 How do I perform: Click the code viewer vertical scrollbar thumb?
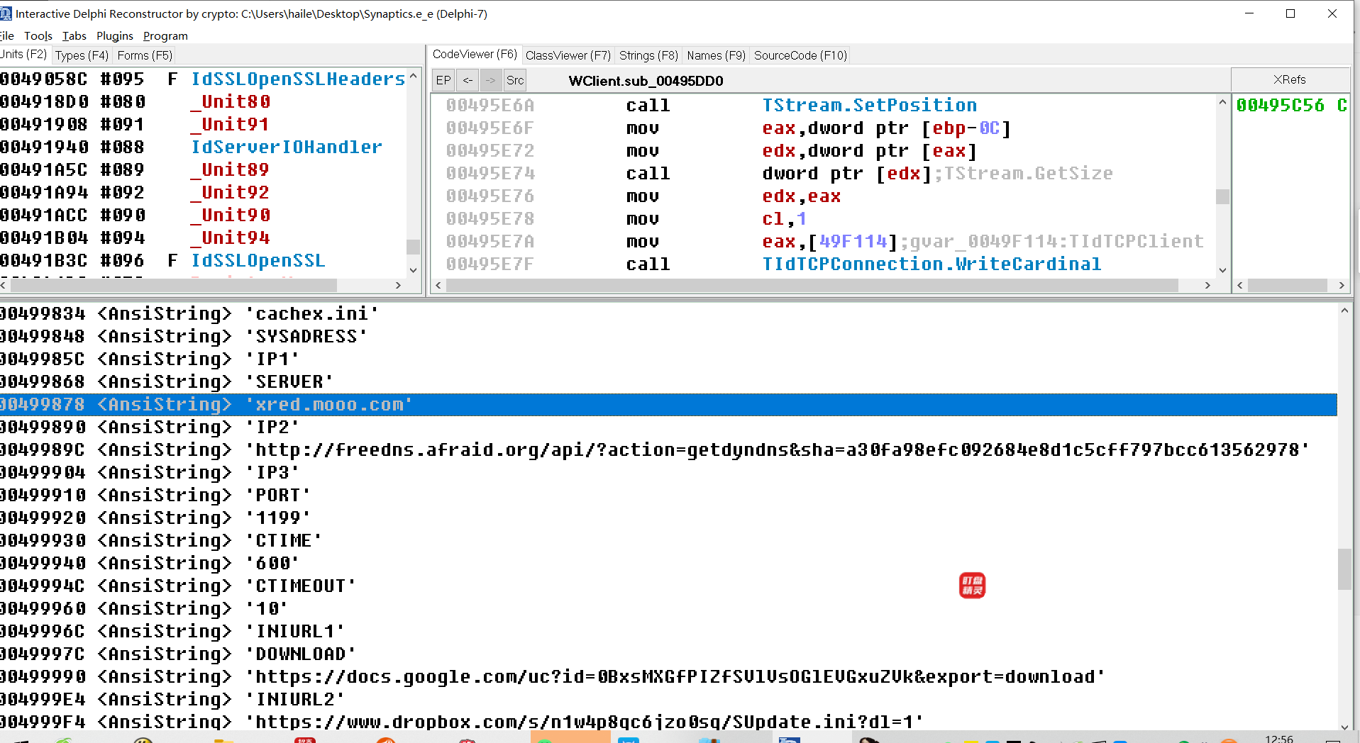1222,196
